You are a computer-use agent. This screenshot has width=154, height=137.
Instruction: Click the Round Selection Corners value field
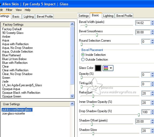[146, 42]
